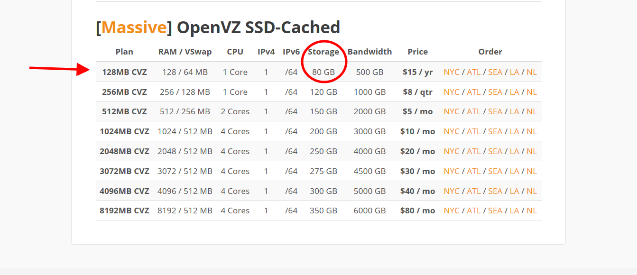Order 3072MB CVZ in SEA location
This screenshot has width=637, height=275.
coord(495,171)
